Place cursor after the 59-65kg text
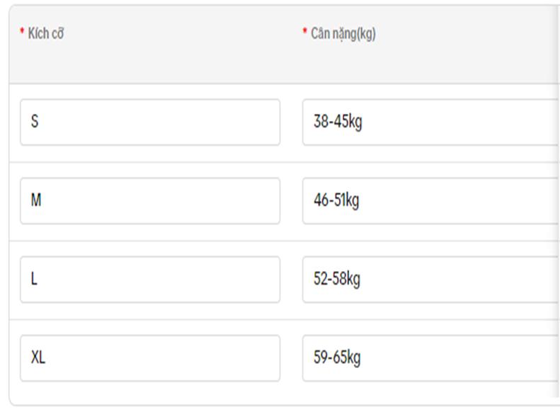This screenshot has height=419, width=560. 362,357
